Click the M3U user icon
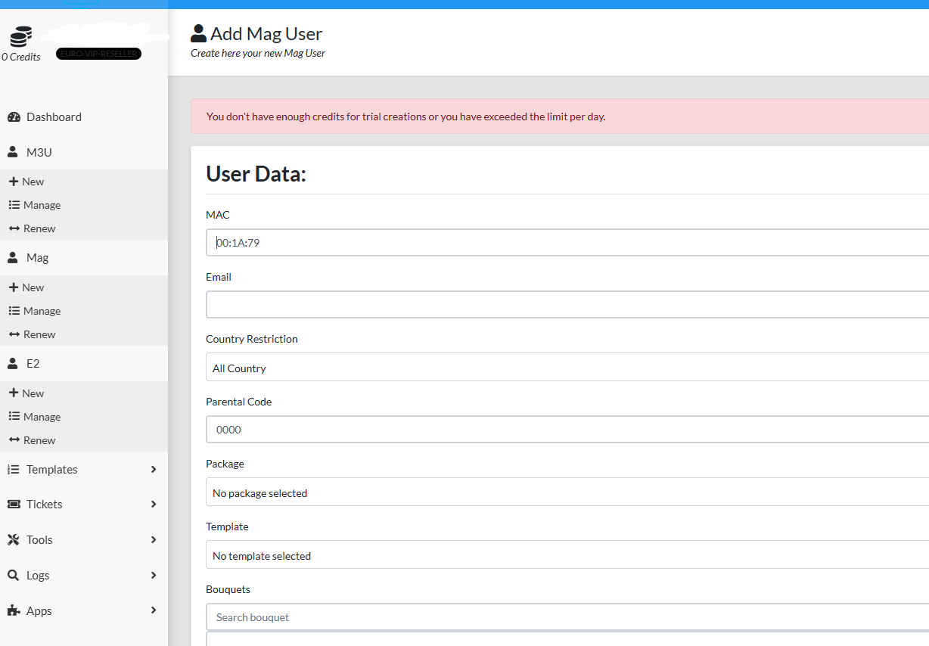 tap(13, 152)
